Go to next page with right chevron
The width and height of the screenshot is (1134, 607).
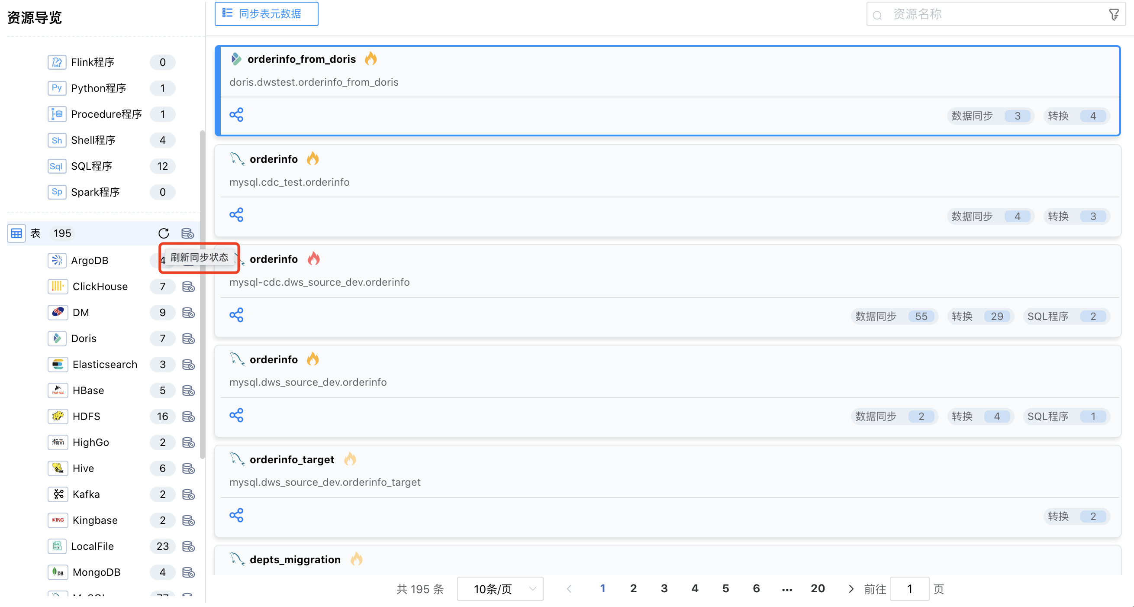[850, 588]
